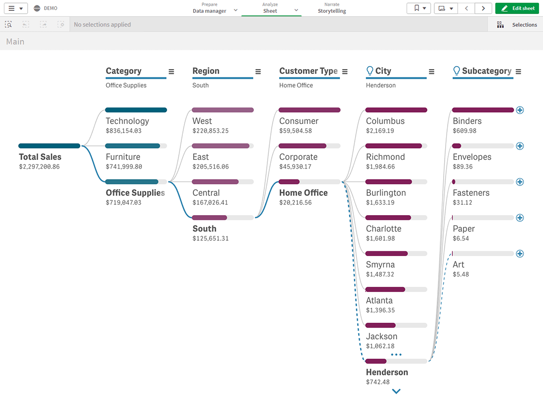Click the plus icon next to Binders
Screen dimensions: 543x410
tap(520, 110)
